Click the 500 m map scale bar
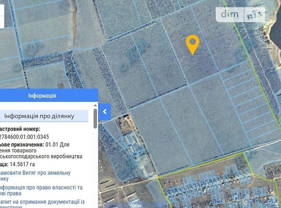The height and width of the screenshot is (208, 281). tap(136, 206)
